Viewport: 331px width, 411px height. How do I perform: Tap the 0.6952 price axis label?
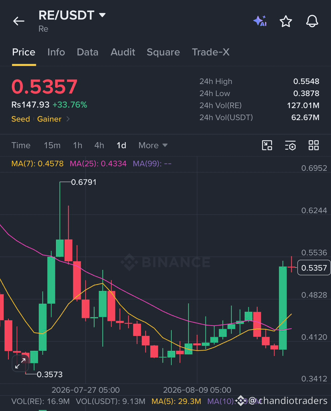click(x=314, y=168)
